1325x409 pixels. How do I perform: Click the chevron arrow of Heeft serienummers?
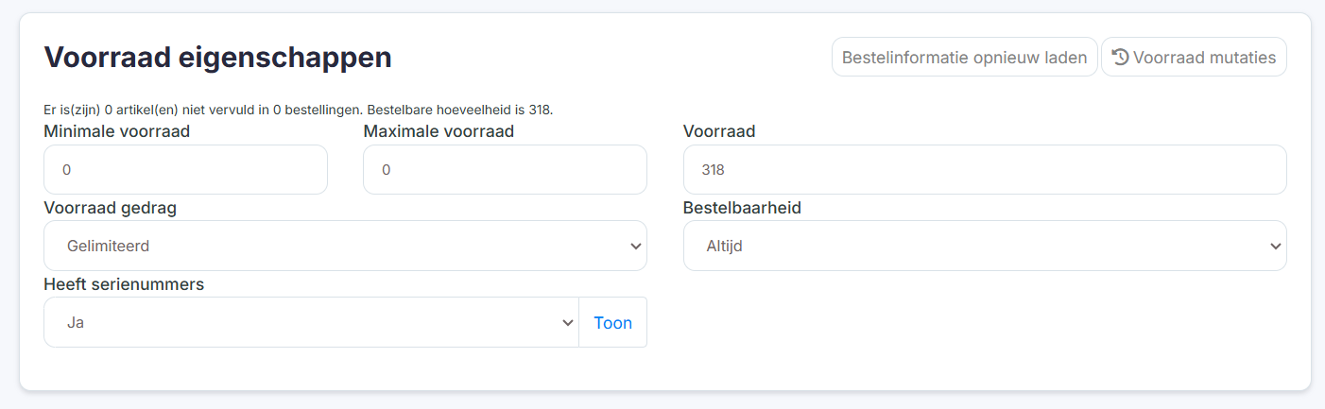tap(567, 322)
